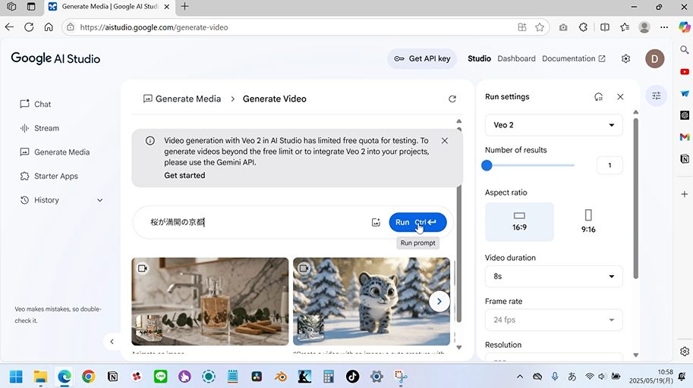693x388 pixels.
Task: Switch to the Dashboard tab
Action: point(516,58)
